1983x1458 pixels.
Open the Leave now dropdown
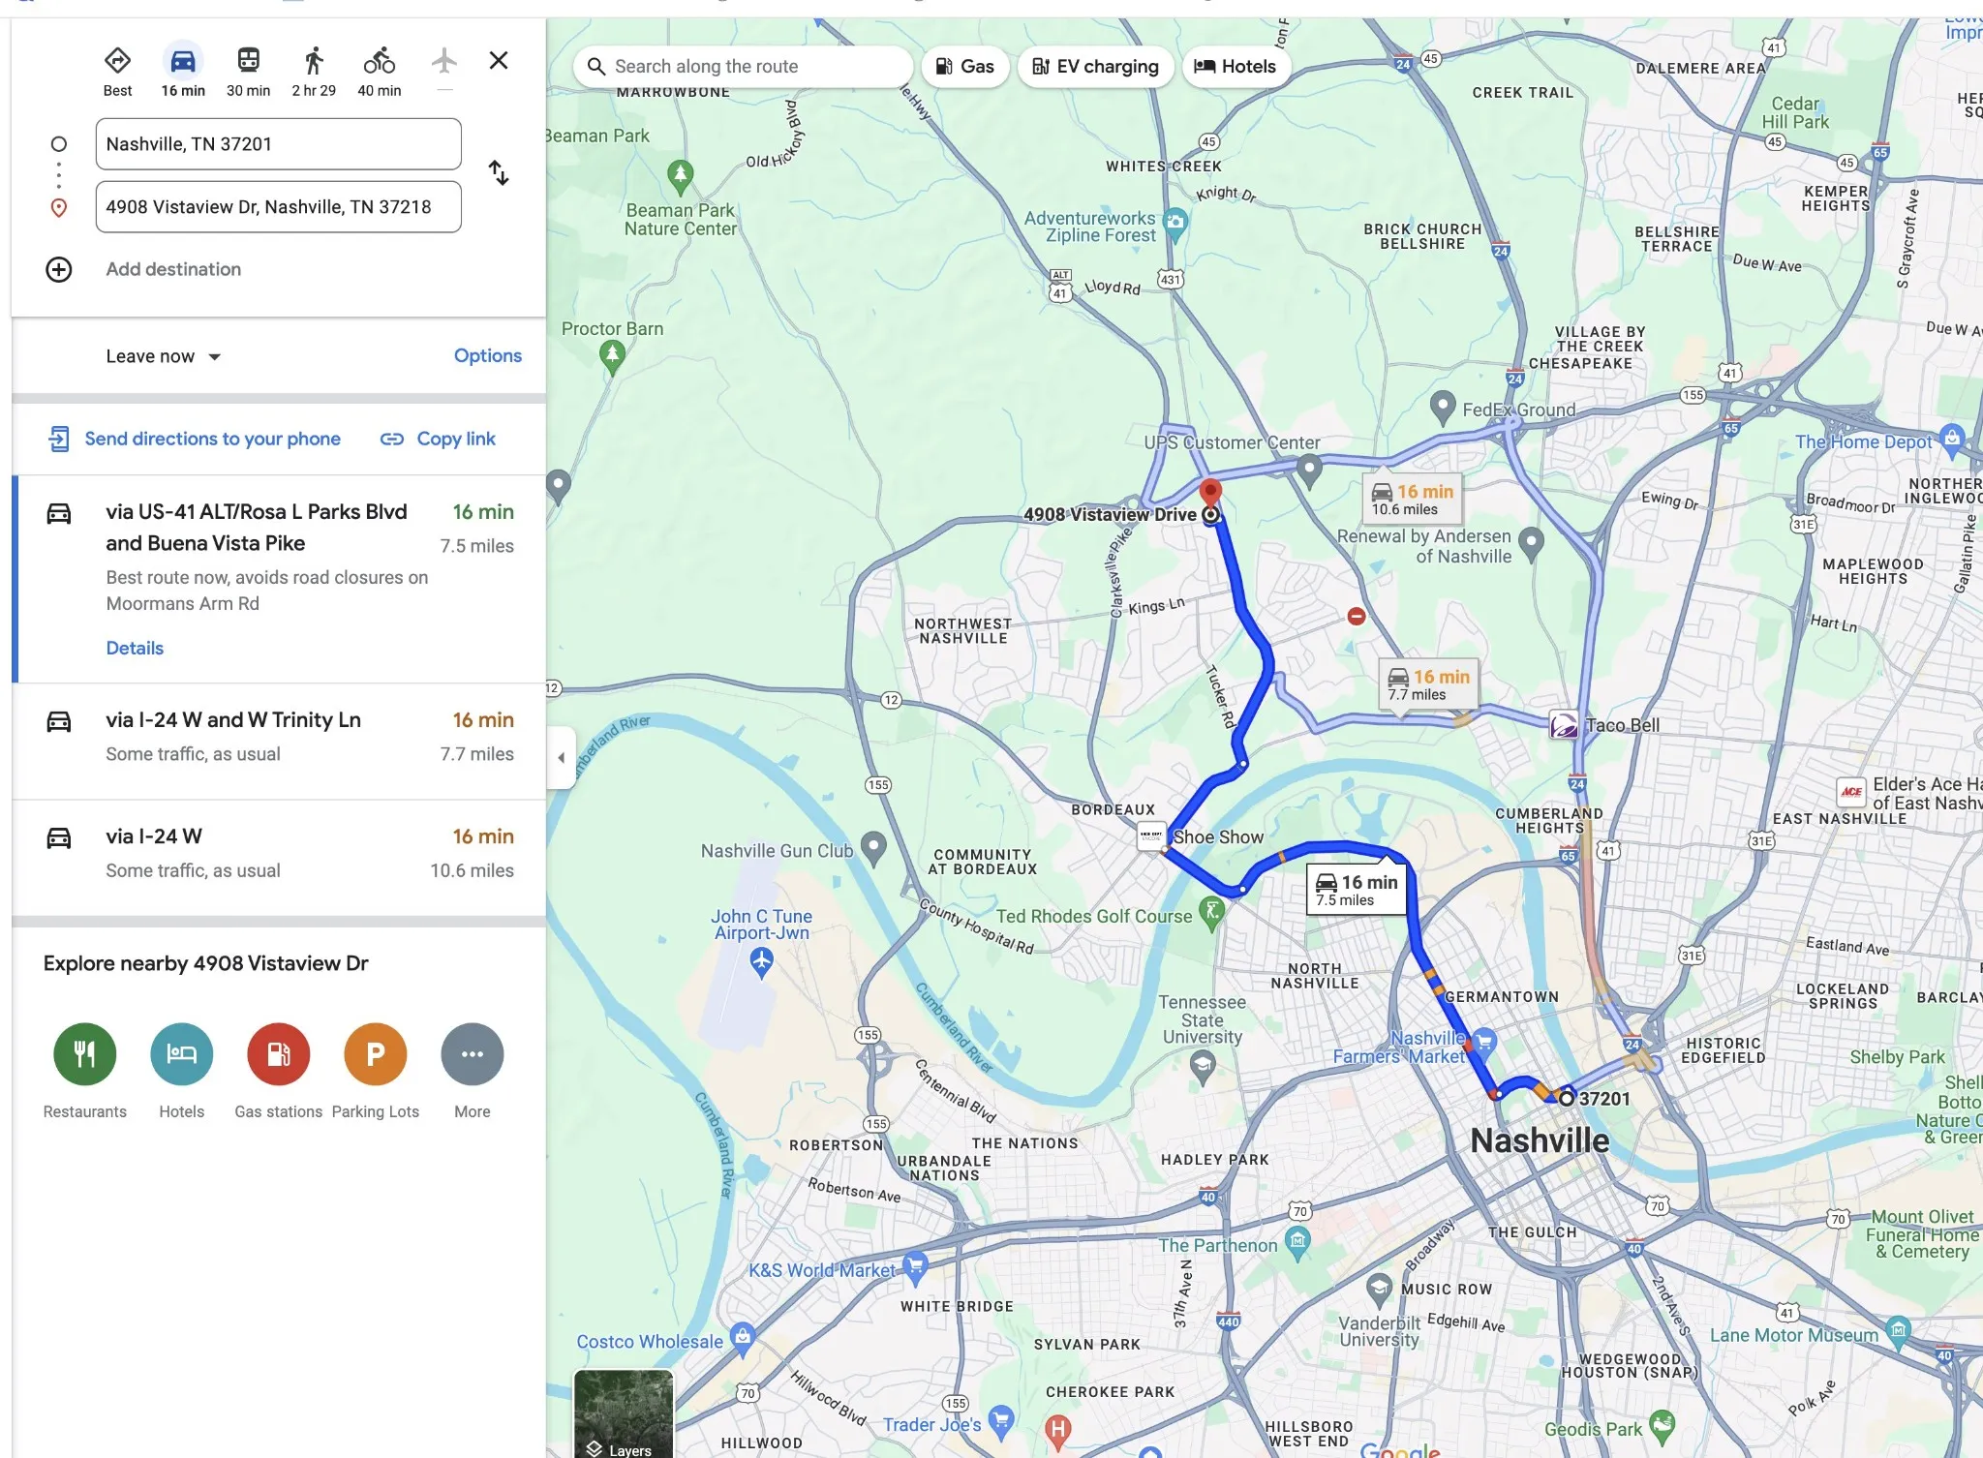coord(164,356)
